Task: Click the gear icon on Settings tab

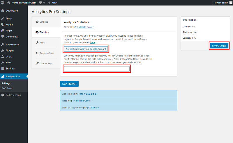Action: [x=37, y=22]
